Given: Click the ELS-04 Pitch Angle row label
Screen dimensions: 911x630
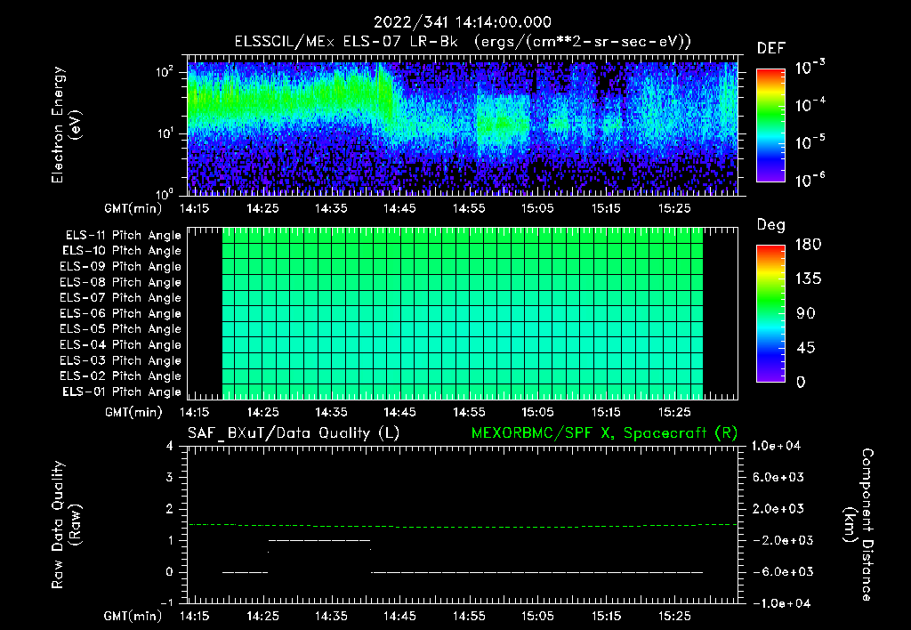Looking at the screenshot, I should [x=121, y=345].
